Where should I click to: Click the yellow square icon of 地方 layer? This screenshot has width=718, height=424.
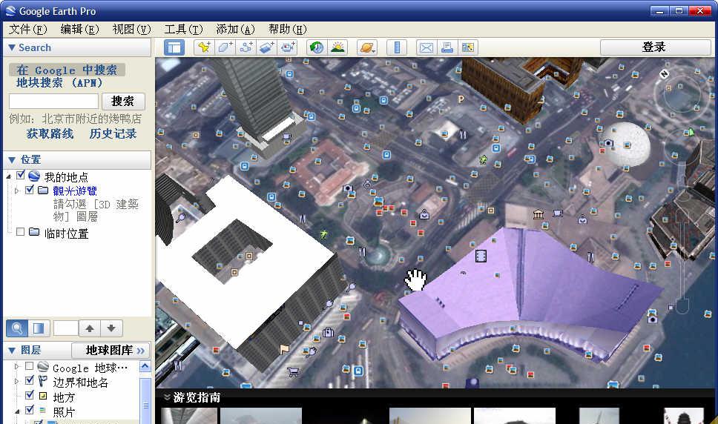pyautogui.click(x=42, y=396)
